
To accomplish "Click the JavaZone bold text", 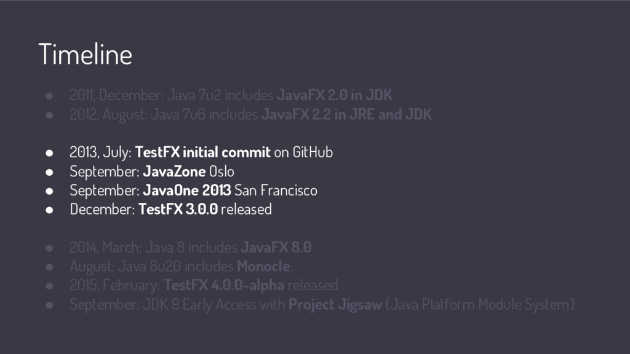I will click(174, 171).
